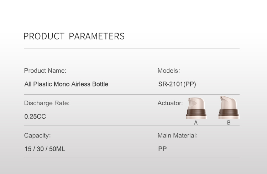This screenshot has width=267, height=174.
Task: Select the 0.25CC discharge value
Action: pyautogui.click(x=35, y=117)
